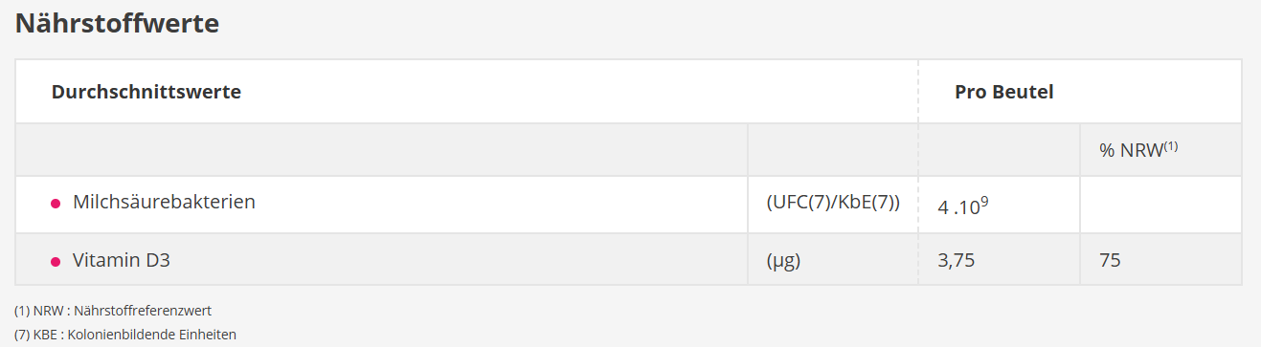
Task: Click the % NRW subheader cell
Action: coord(1160,150)
